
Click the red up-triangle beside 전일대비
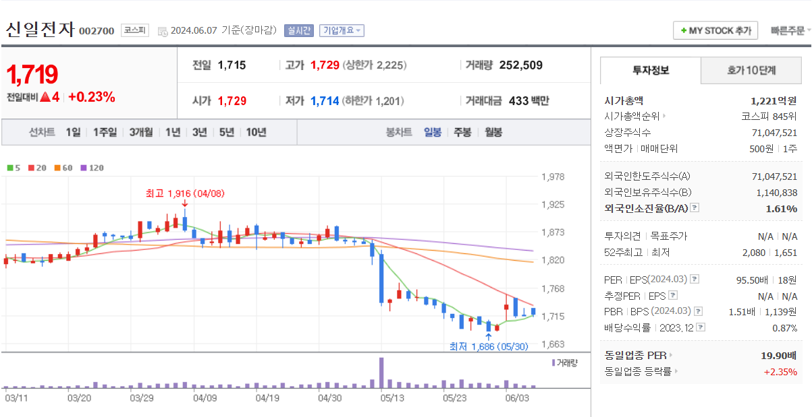(x=45, y=97)
